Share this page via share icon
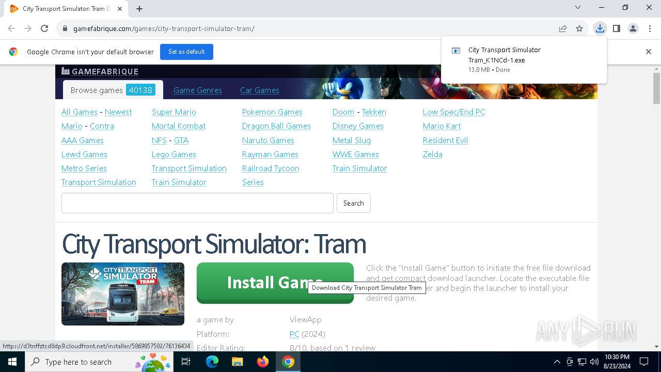The width and height of the screenshot is (661, 372). (x=563, y=28)
